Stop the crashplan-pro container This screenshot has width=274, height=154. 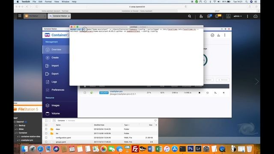200,93
